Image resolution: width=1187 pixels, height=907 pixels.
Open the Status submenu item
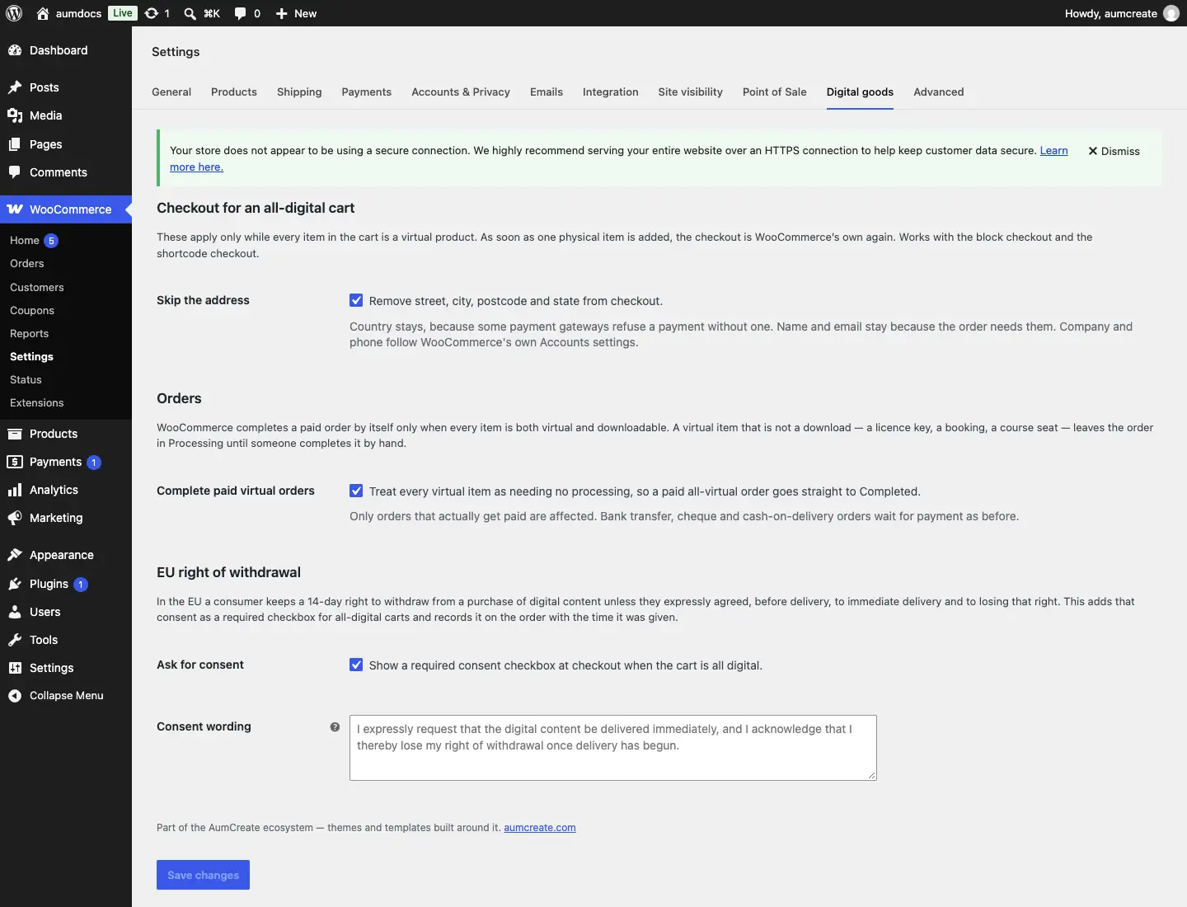click(26, 379)
